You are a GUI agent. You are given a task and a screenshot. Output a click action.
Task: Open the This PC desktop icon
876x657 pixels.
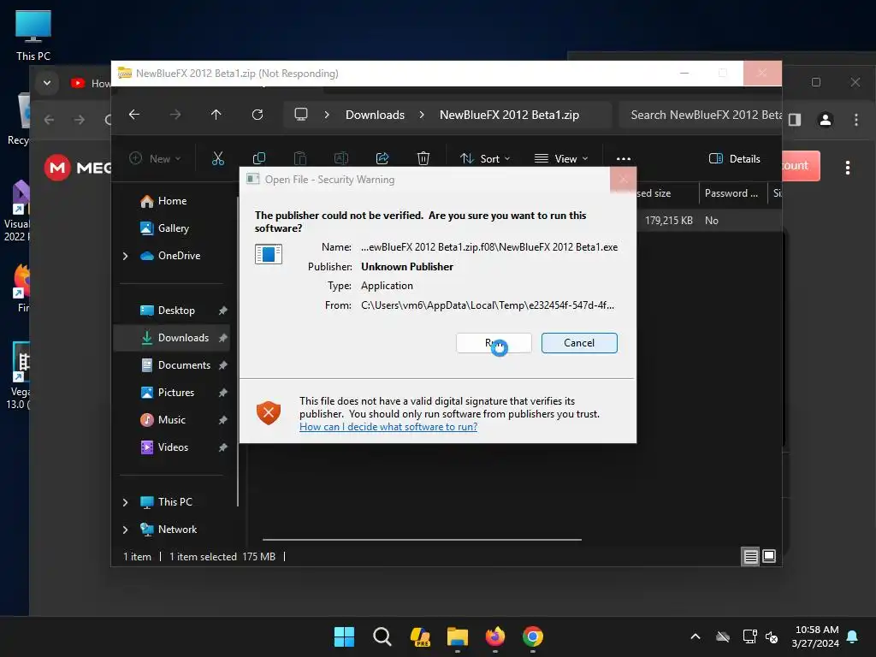pyautogui.click(x=33, y=35)
